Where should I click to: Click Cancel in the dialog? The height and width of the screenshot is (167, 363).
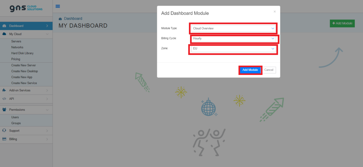tap(269, 70)
